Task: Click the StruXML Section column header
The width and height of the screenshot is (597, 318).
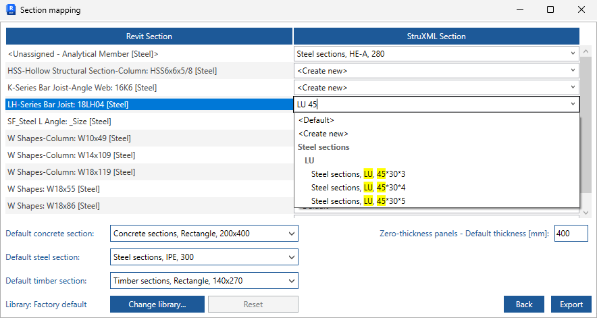Action: point(436,36)
